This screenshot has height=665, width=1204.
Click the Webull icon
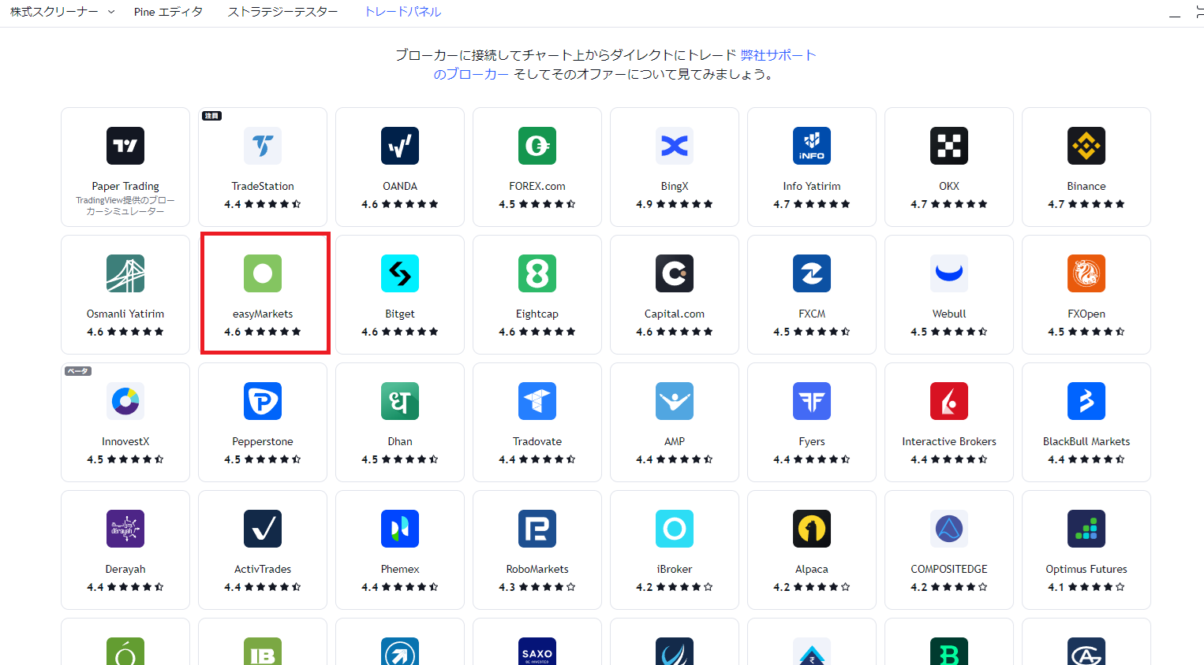click(x=949, y=273)
